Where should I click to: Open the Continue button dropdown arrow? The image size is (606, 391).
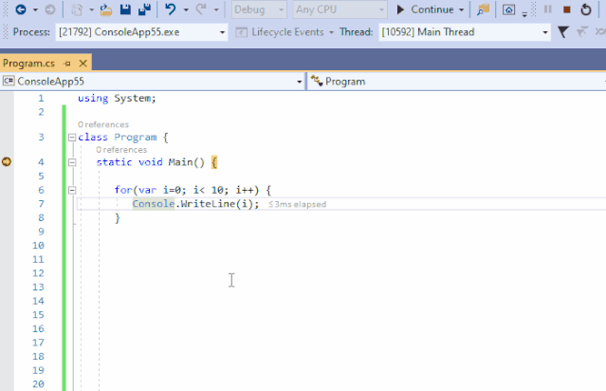click(x=461, y=9)
